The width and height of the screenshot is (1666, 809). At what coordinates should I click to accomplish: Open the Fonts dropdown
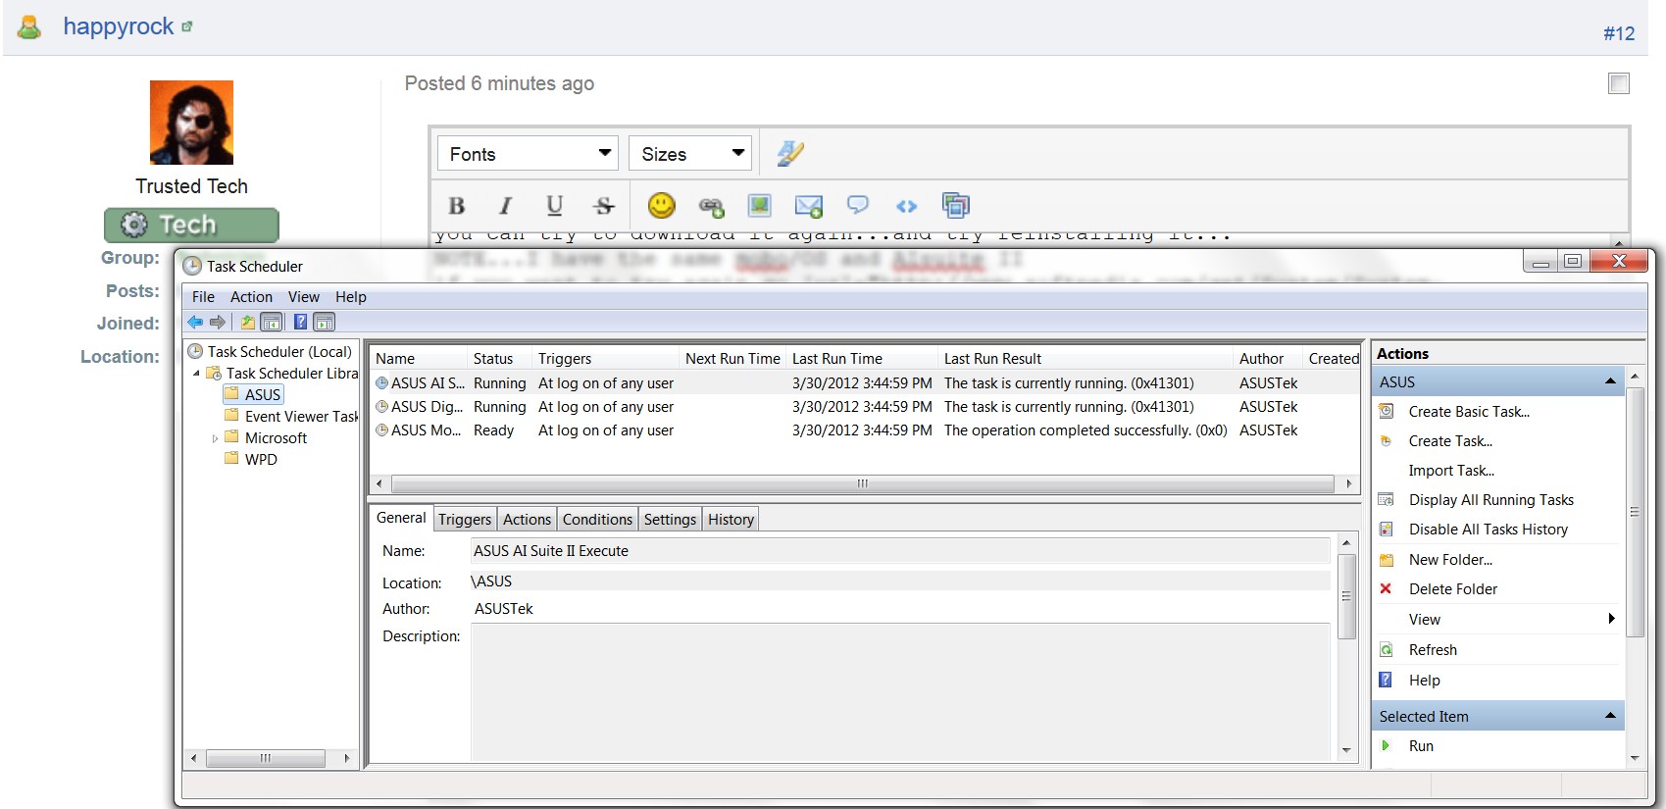[x=528, y=154]
